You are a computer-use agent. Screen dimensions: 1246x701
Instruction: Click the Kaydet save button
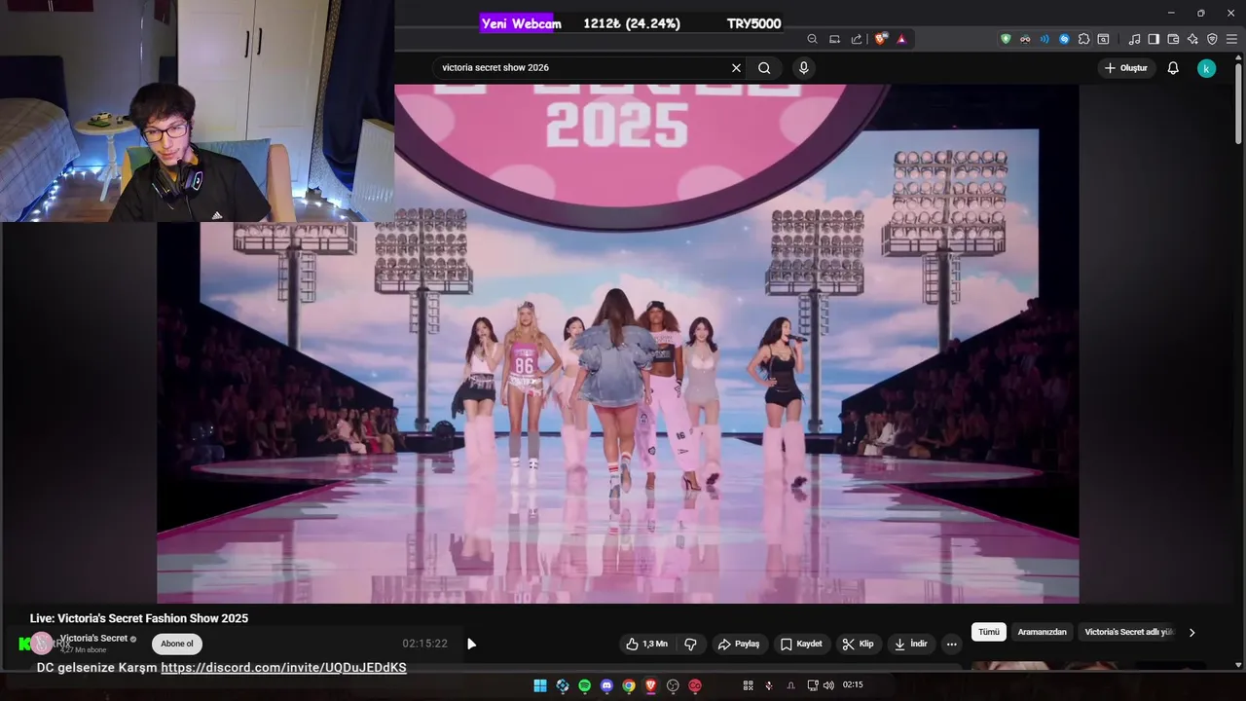pos(801,644)
